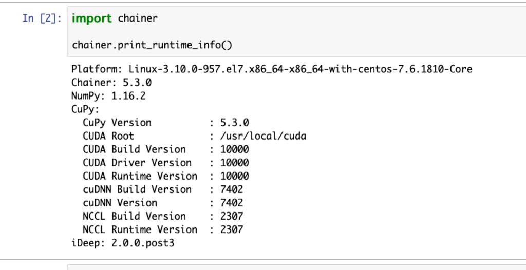Click the /usr/local/cuda path text
Viewport: 526px width, 270px height.
263,136
